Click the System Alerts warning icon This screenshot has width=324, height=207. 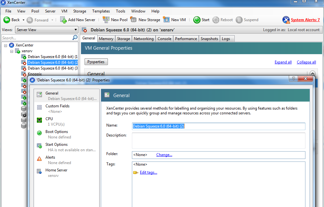(x=286, y=20)
